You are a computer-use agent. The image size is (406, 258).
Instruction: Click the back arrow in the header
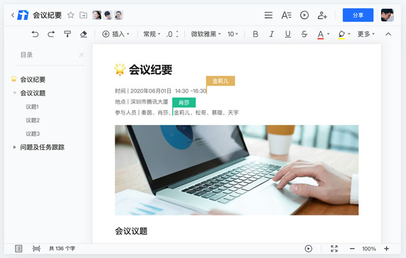[x=12, y=15]
